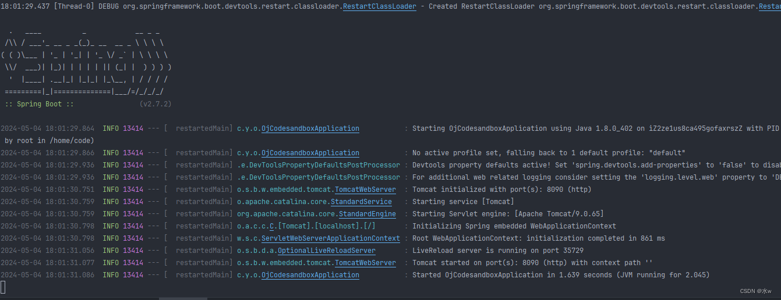Viewport: 781px width, 300px height.
Task: Click the ':: Spring Boot ::' banner label
Action: pos(39,104)
